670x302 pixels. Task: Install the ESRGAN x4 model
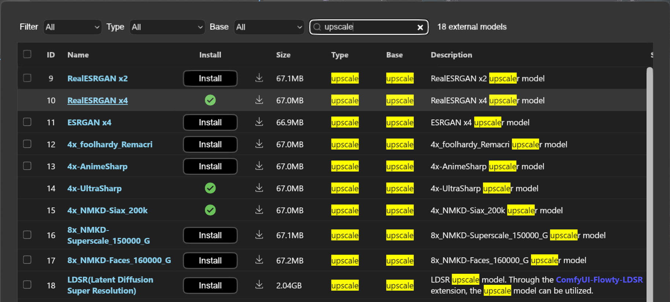click(210, 122)
